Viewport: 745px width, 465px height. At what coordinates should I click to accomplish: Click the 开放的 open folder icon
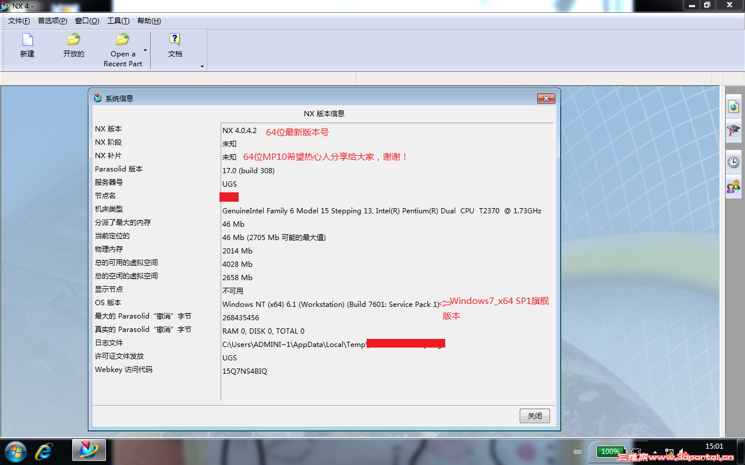coord(73,40)
